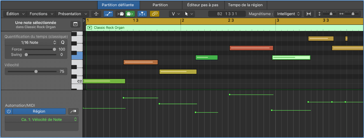Open the Présentation menu
The height and width of the screenshot is (138, 364).
[x=72, y=14]
